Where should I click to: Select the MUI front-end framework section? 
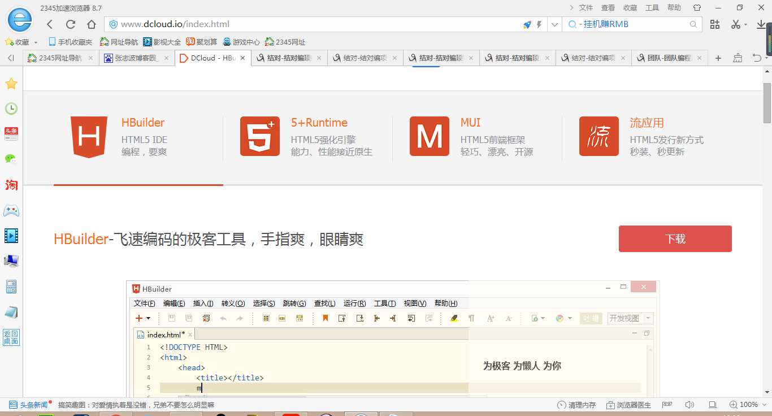coord(478,137)
